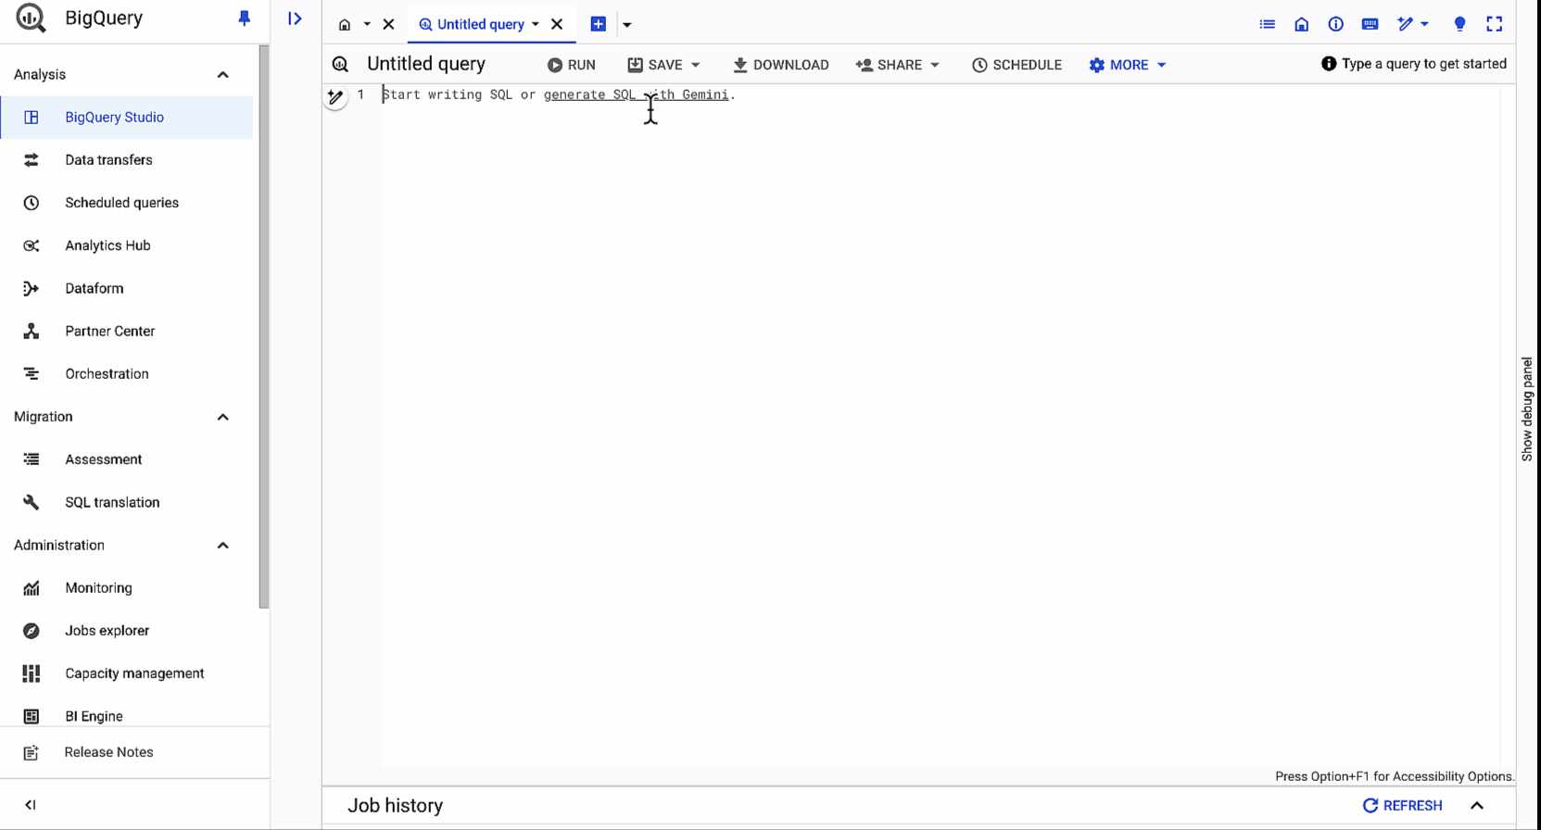
Task: Close the home tab
Action: coord(389,25)
